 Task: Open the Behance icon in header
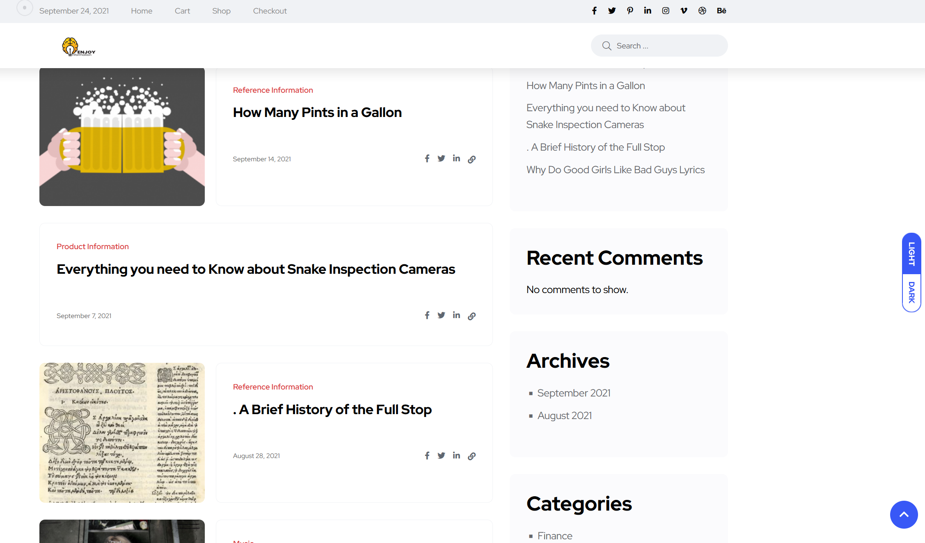pyautogui.click(x=721, y=11)
